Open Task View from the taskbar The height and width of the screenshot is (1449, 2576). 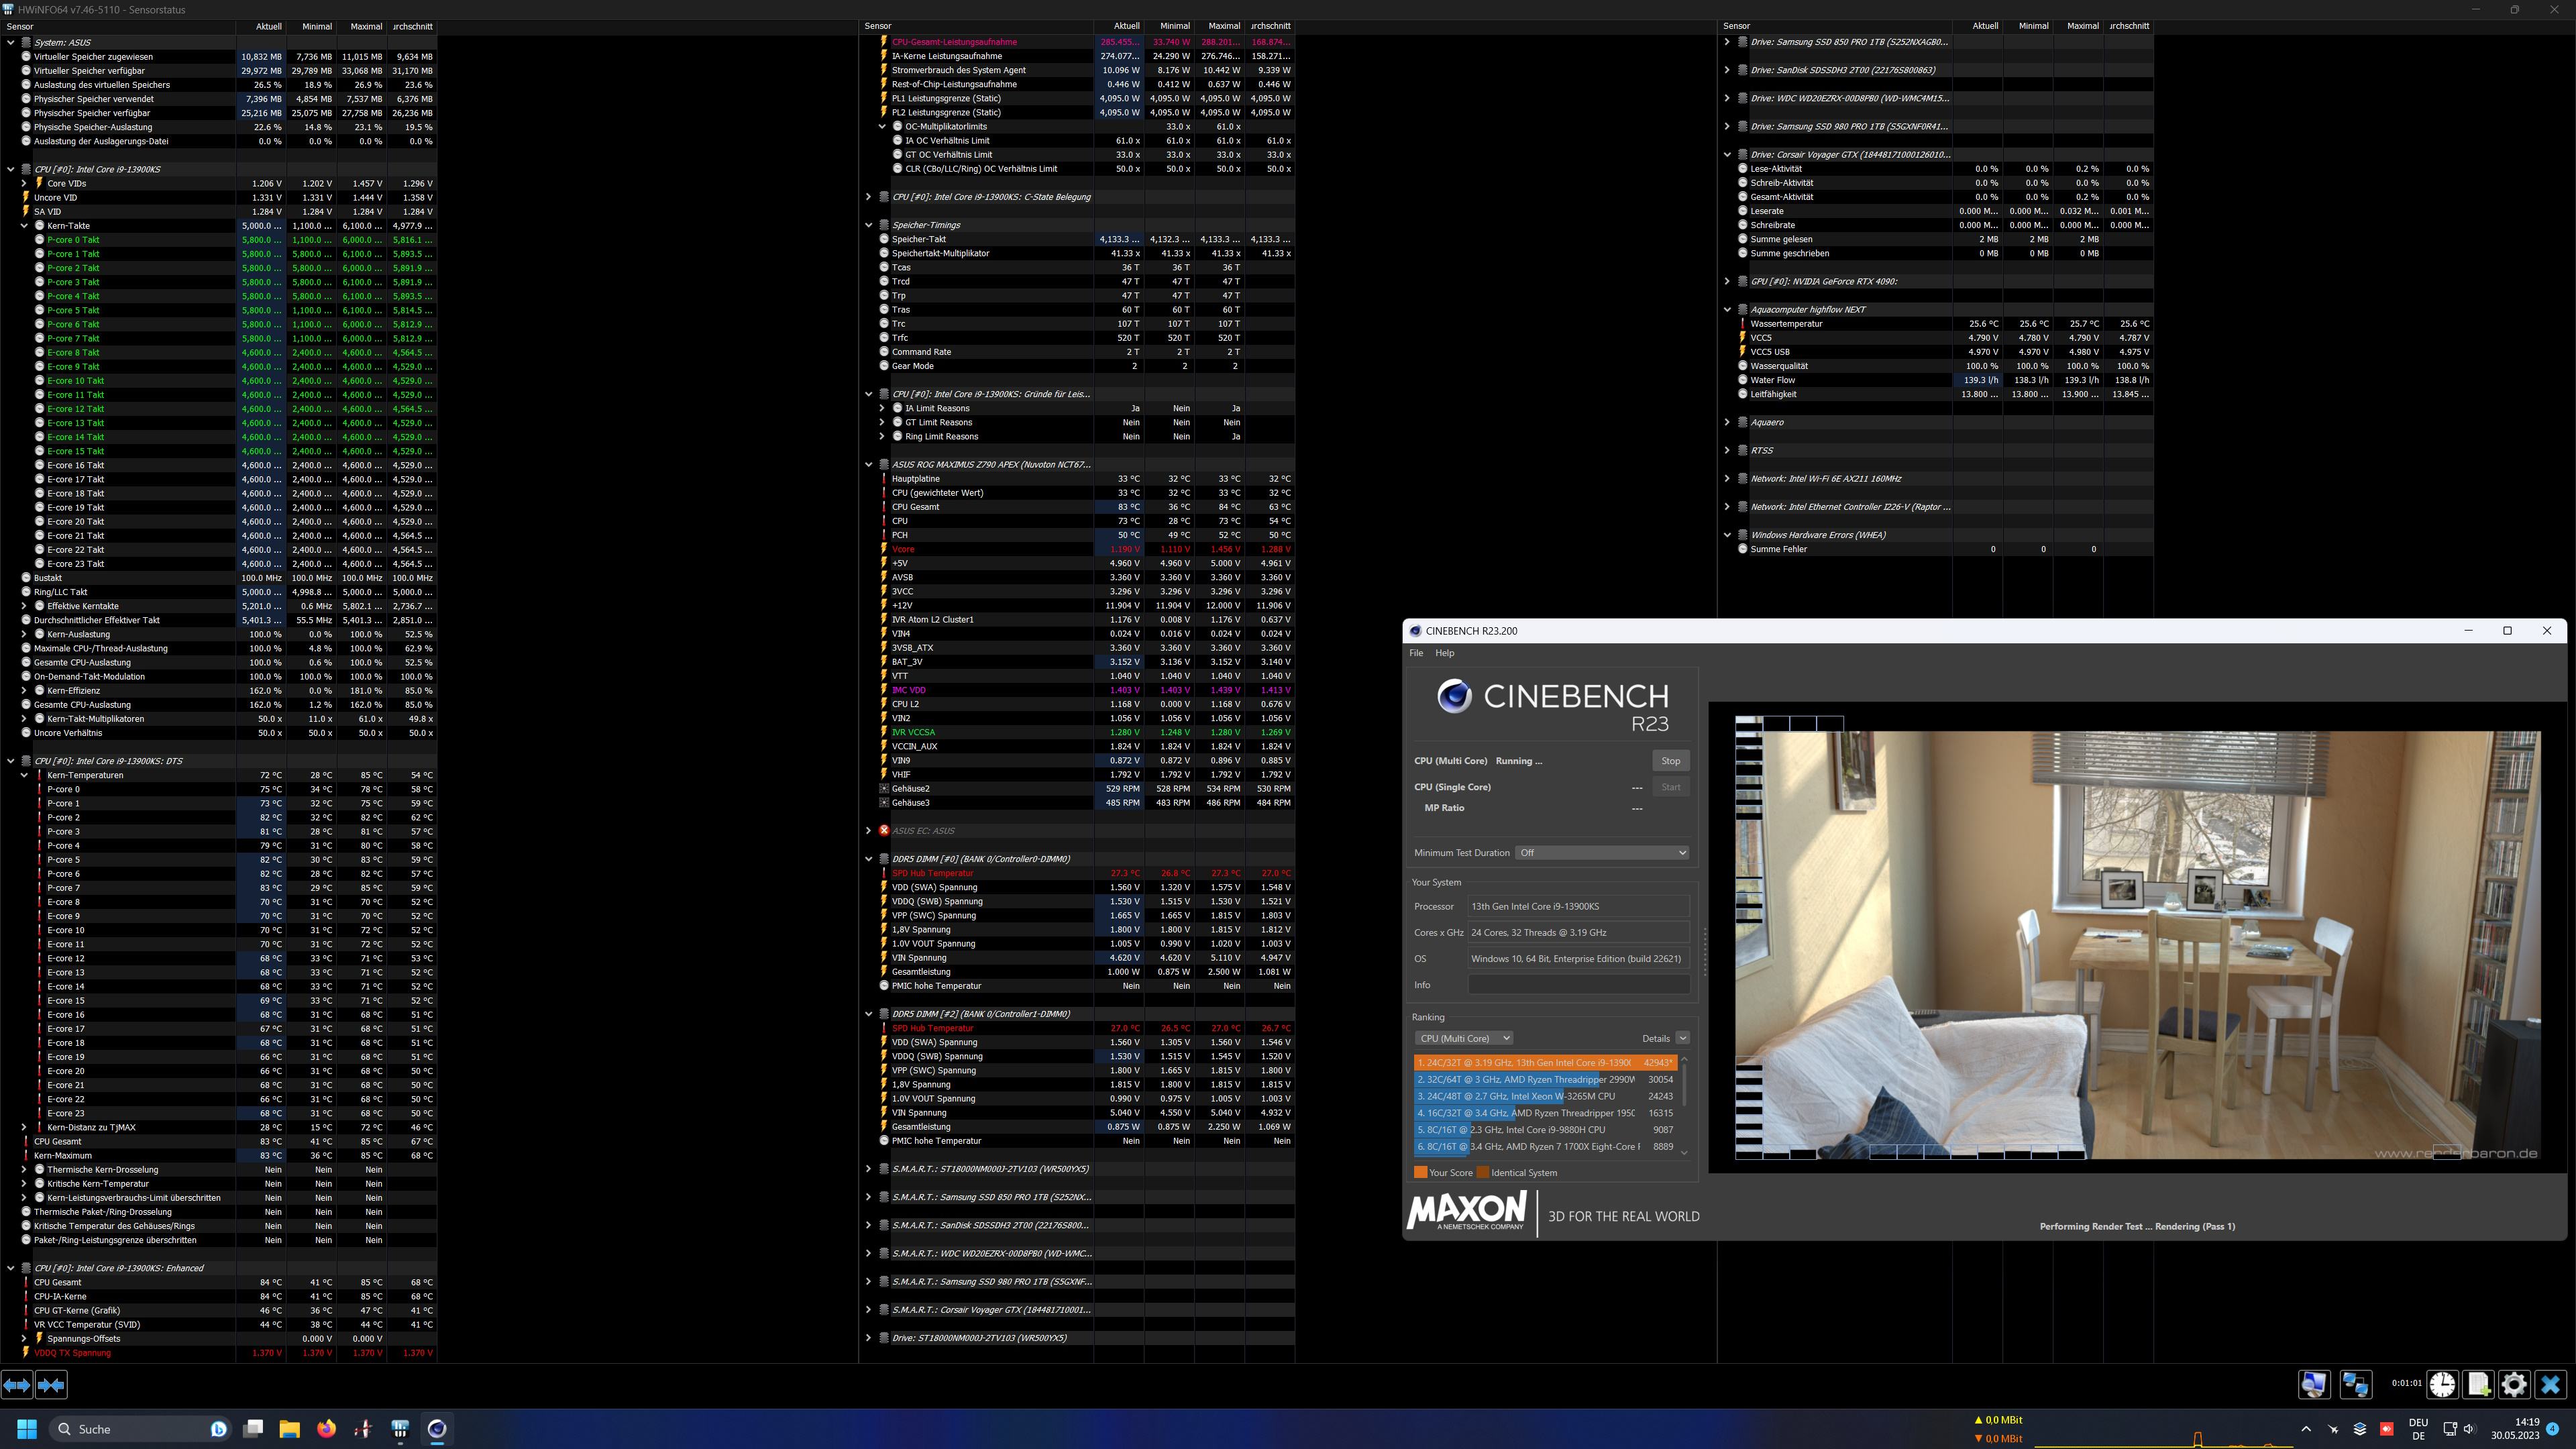[x=253, y=1428]
